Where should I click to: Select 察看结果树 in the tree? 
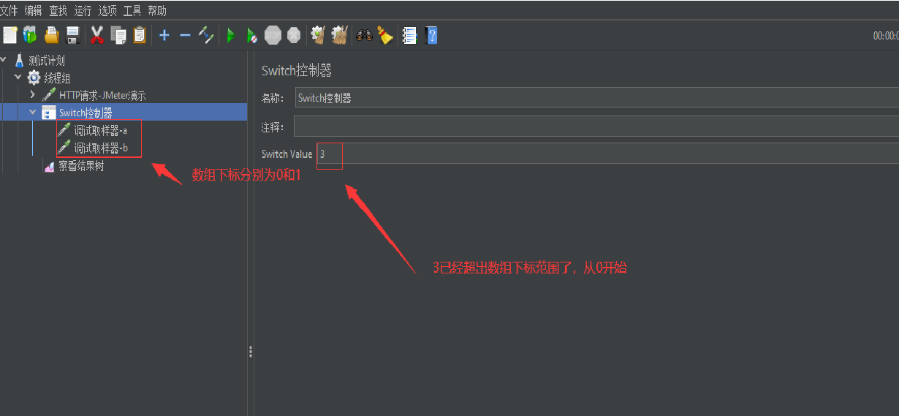(81, 166)
